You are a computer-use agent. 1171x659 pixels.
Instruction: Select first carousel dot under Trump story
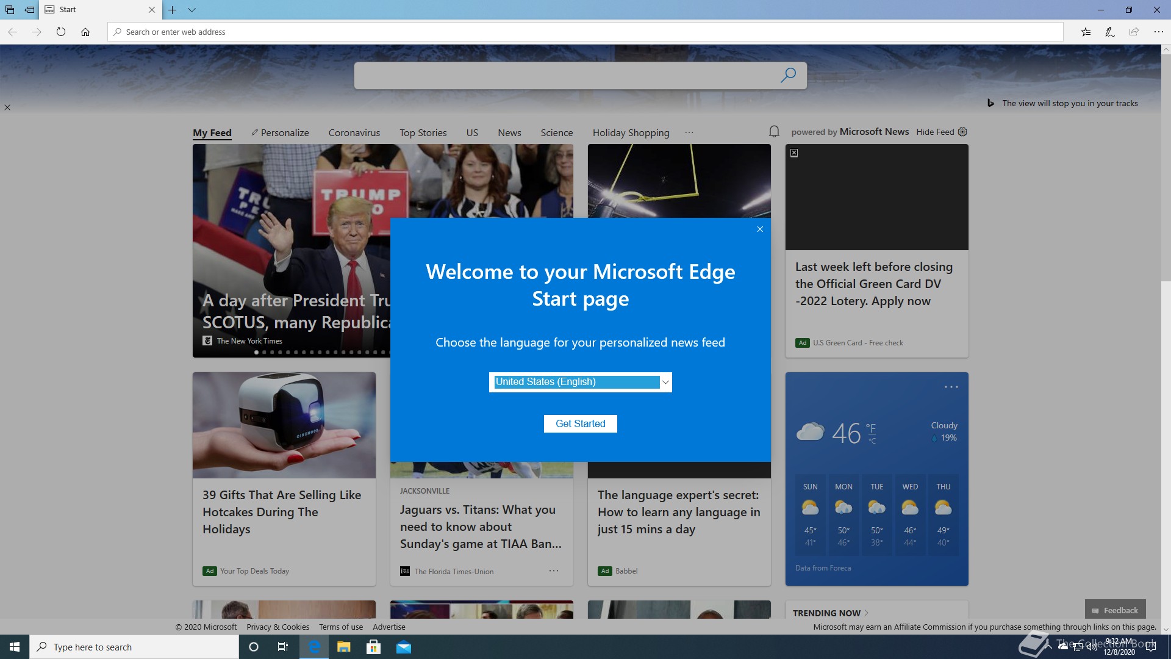coord(257,352)
